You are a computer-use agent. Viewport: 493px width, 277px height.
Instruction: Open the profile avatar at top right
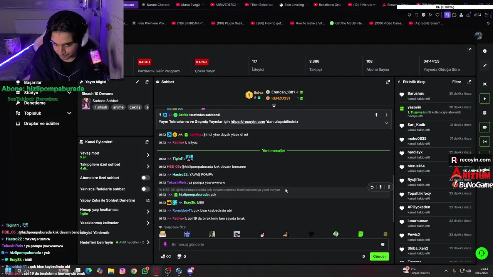[x=478, y=36]
